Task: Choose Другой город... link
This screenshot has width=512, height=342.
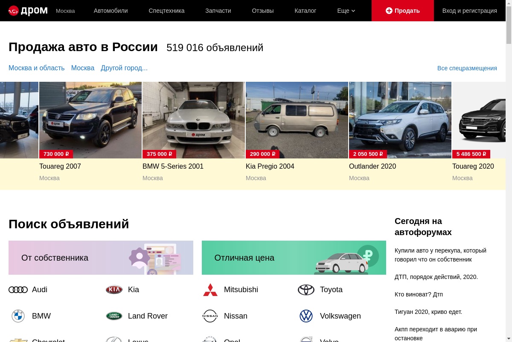Action: pyautogui.click(x=124, y=68)
